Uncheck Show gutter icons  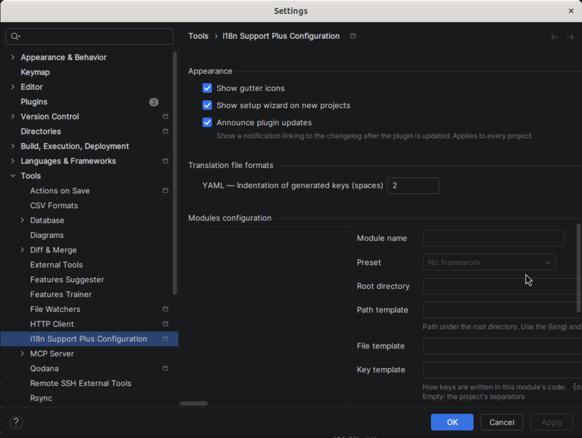pyautogui.click(x=207, y=88)
